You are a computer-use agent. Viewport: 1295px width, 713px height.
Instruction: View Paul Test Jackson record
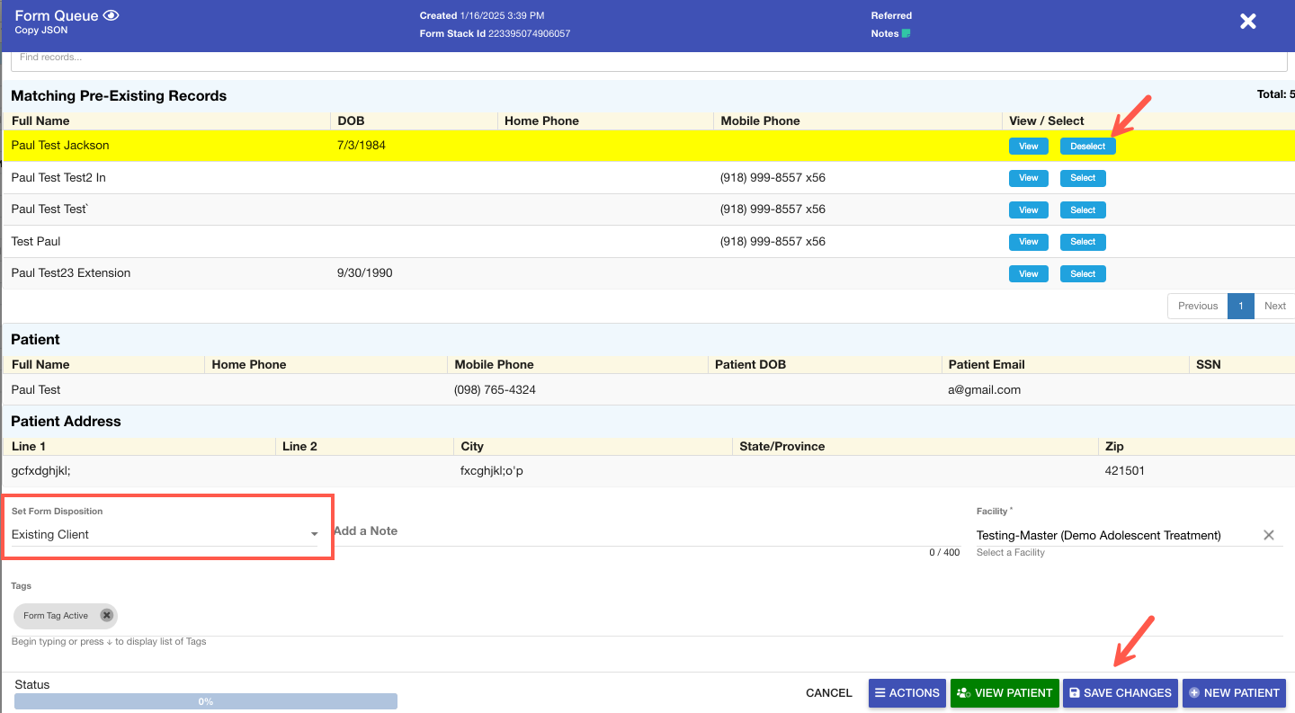(1028, 147)
